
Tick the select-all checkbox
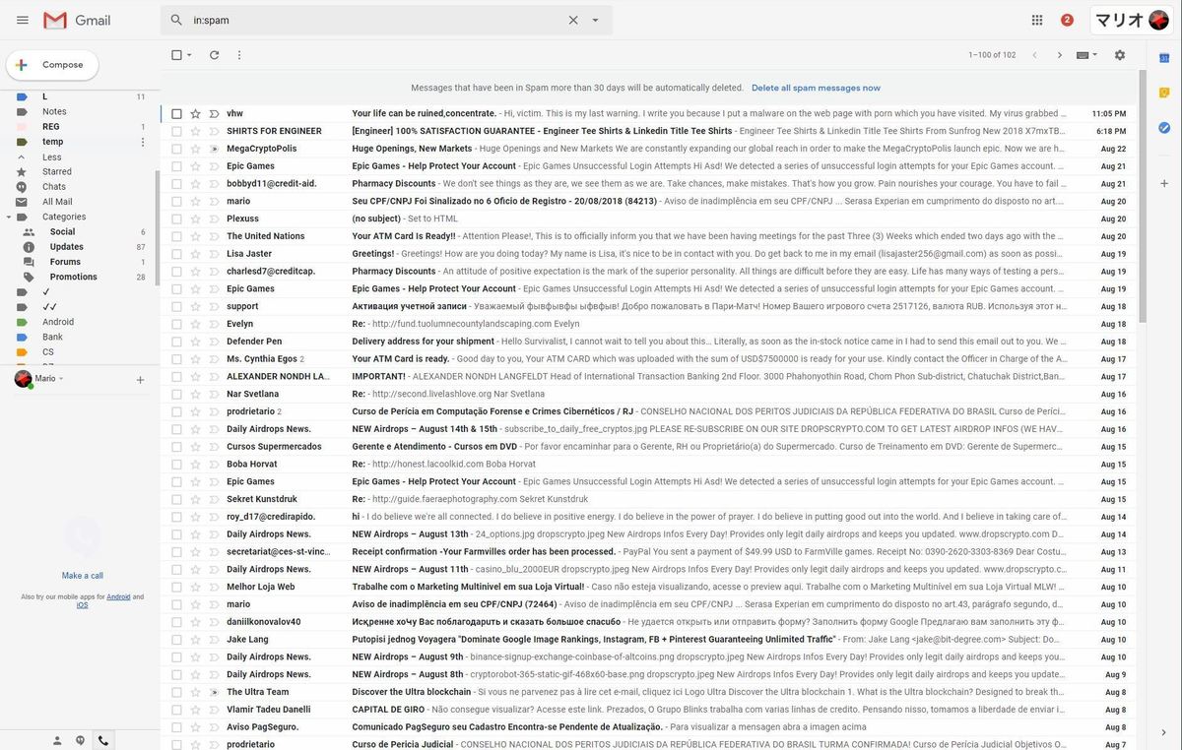[x=176, y=55]
